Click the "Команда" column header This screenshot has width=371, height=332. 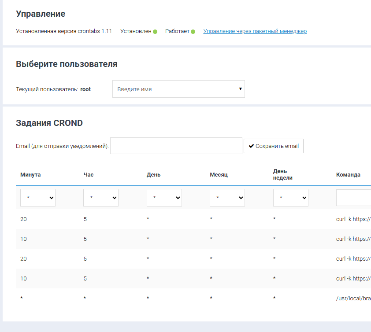(x=348, y=175)
